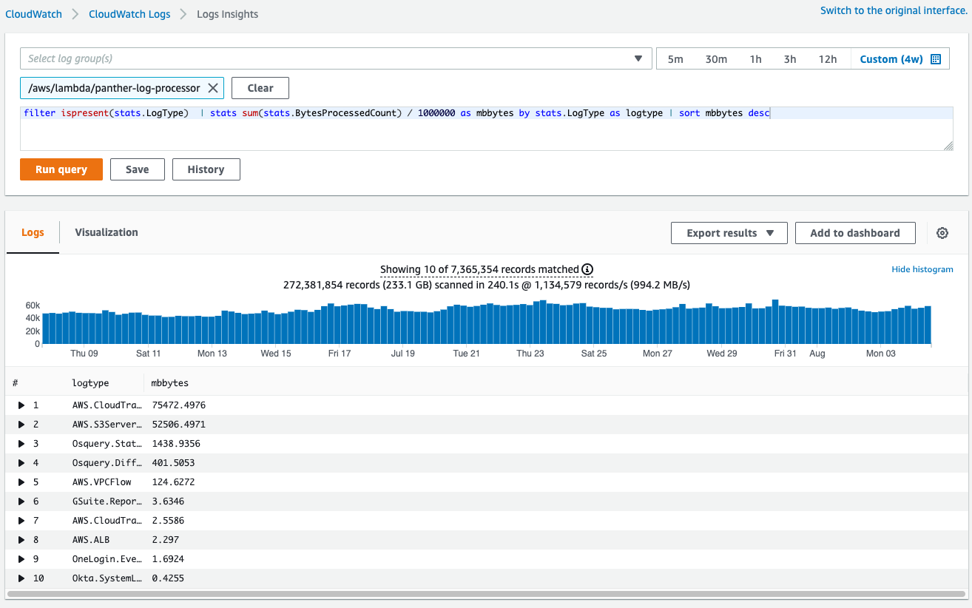Expand the first result row AWS.CloudTra…
This screenshot has height=608, width=972.
[x=21, y=405]
